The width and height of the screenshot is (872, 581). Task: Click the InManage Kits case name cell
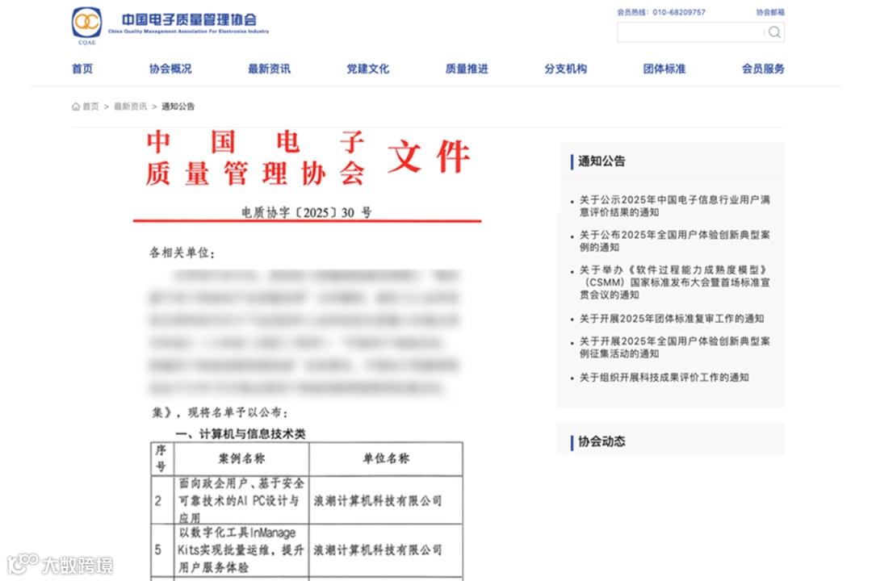pos(241,550)
